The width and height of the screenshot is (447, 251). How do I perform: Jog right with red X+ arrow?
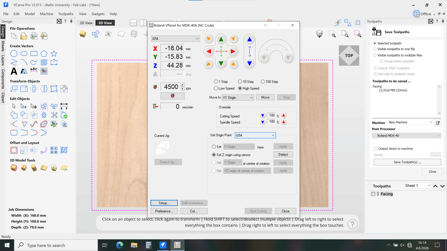[233, 52]
